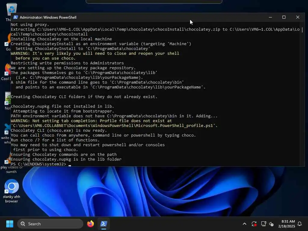Viewport: 308px width, 231px height.
Task: Open the sync update tray icon
Action: 254,224
